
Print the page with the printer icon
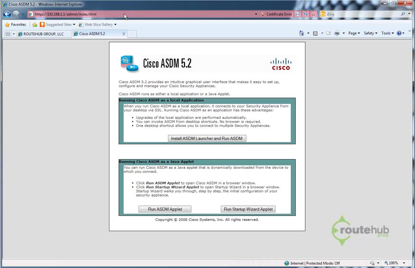click(x=337, y=33)
